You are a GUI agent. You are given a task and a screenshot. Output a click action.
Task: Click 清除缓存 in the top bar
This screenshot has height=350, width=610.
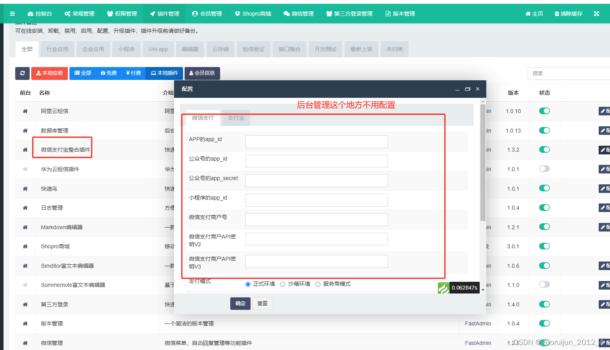coord(568,14)
